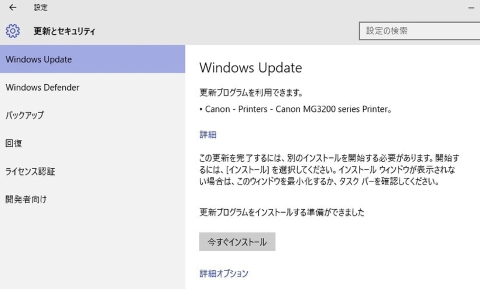Open the Windows Defender section

click(x=42, y=88)
